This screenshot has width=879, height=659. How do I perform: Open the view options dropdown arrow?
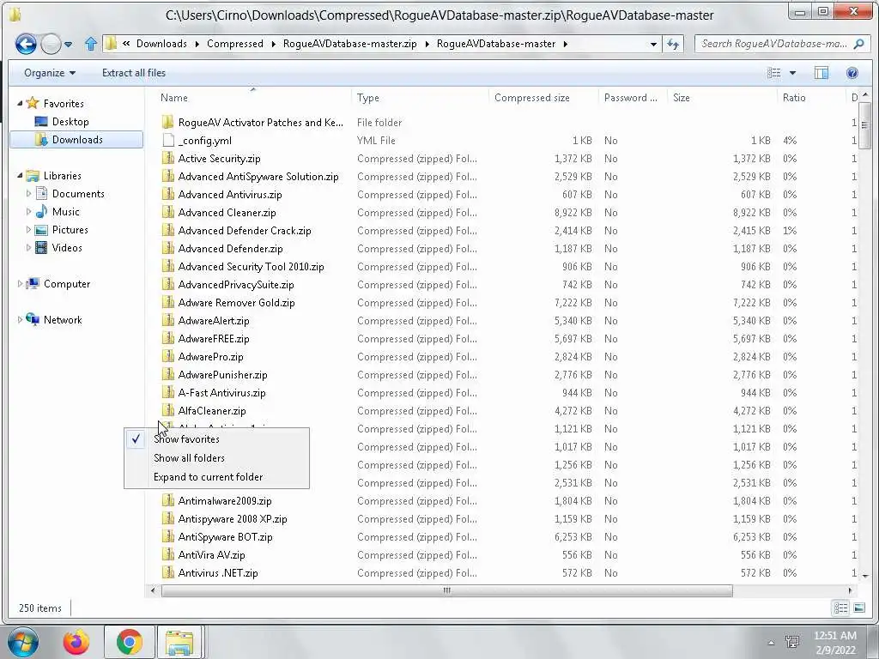click(792, 73)
